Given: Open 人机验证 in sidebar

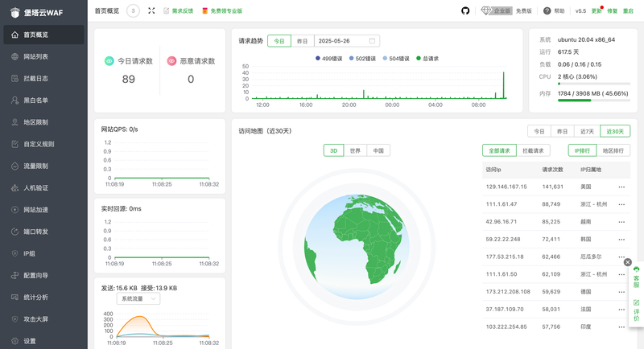Looking at the screenshot, I should (43, 188).
